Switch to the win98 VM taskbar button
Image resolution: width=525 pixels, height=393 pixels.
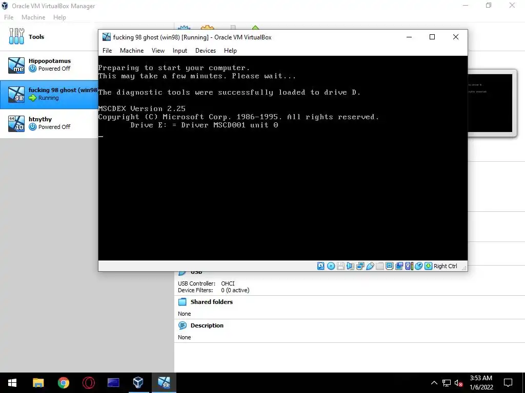point(164,383)
